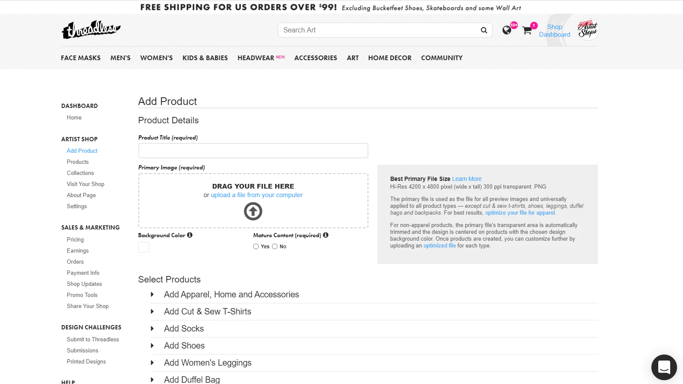The width and height of the screenshot is (683, 384).
Task: Click the Background Color info icon
Action: (190, 235)
